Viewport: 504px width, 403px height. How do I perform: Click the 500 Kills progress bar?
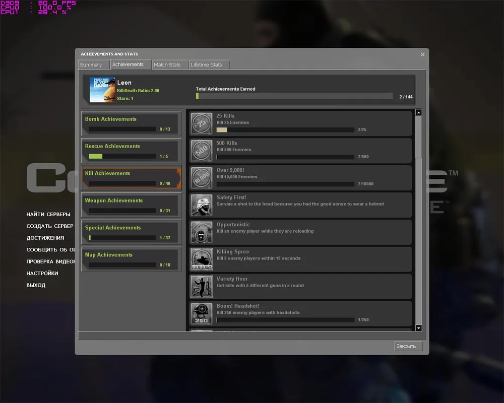285,157
